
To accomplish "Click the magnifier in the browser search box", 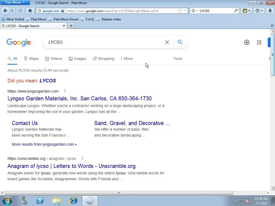I will coord(236,11).
